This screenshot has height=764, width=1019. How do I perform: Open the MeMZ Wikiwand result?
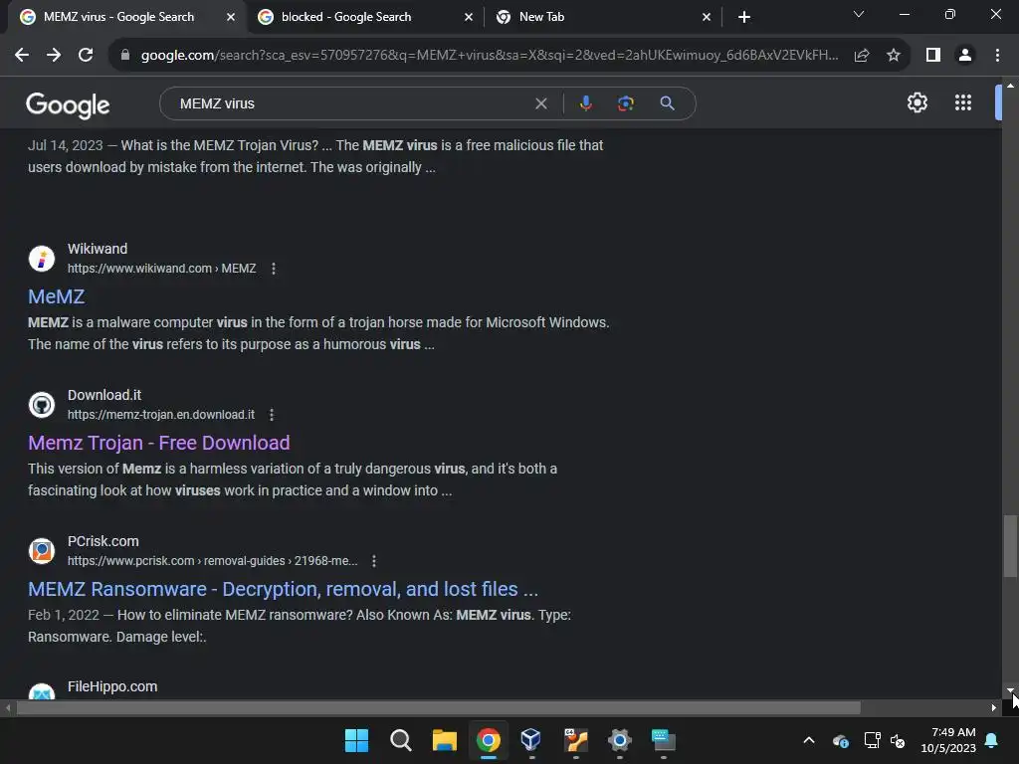point(57,296)
